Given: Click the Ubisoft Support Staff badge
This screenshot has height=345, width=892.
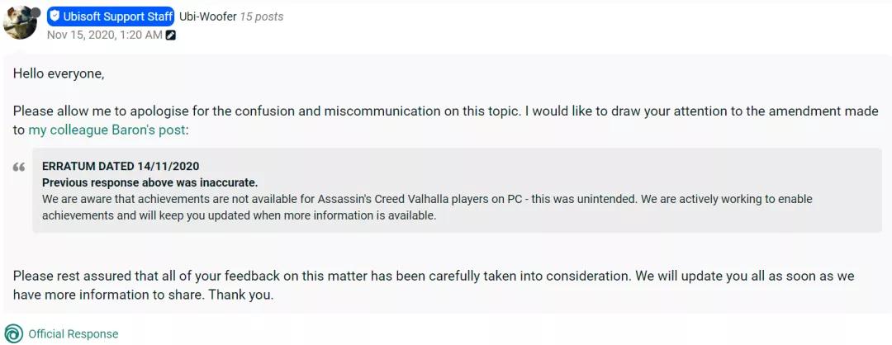Looking at the screenshot, I should pyautogui.click(x=111, y=16).
